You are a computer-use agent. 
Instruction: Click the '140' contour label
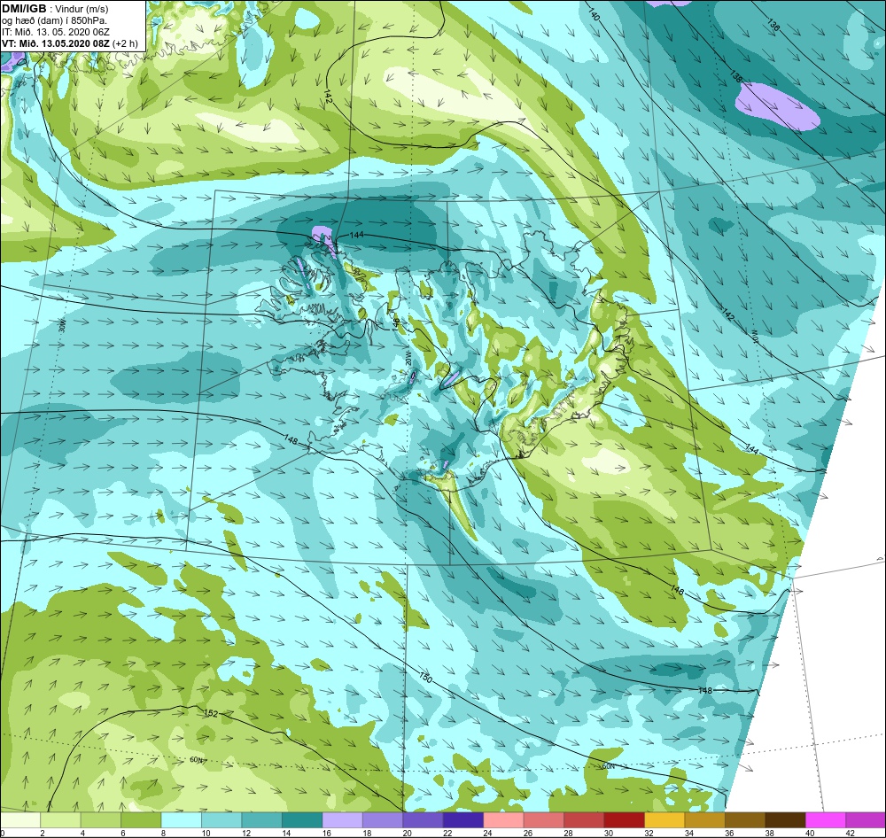tap(594, 15)
